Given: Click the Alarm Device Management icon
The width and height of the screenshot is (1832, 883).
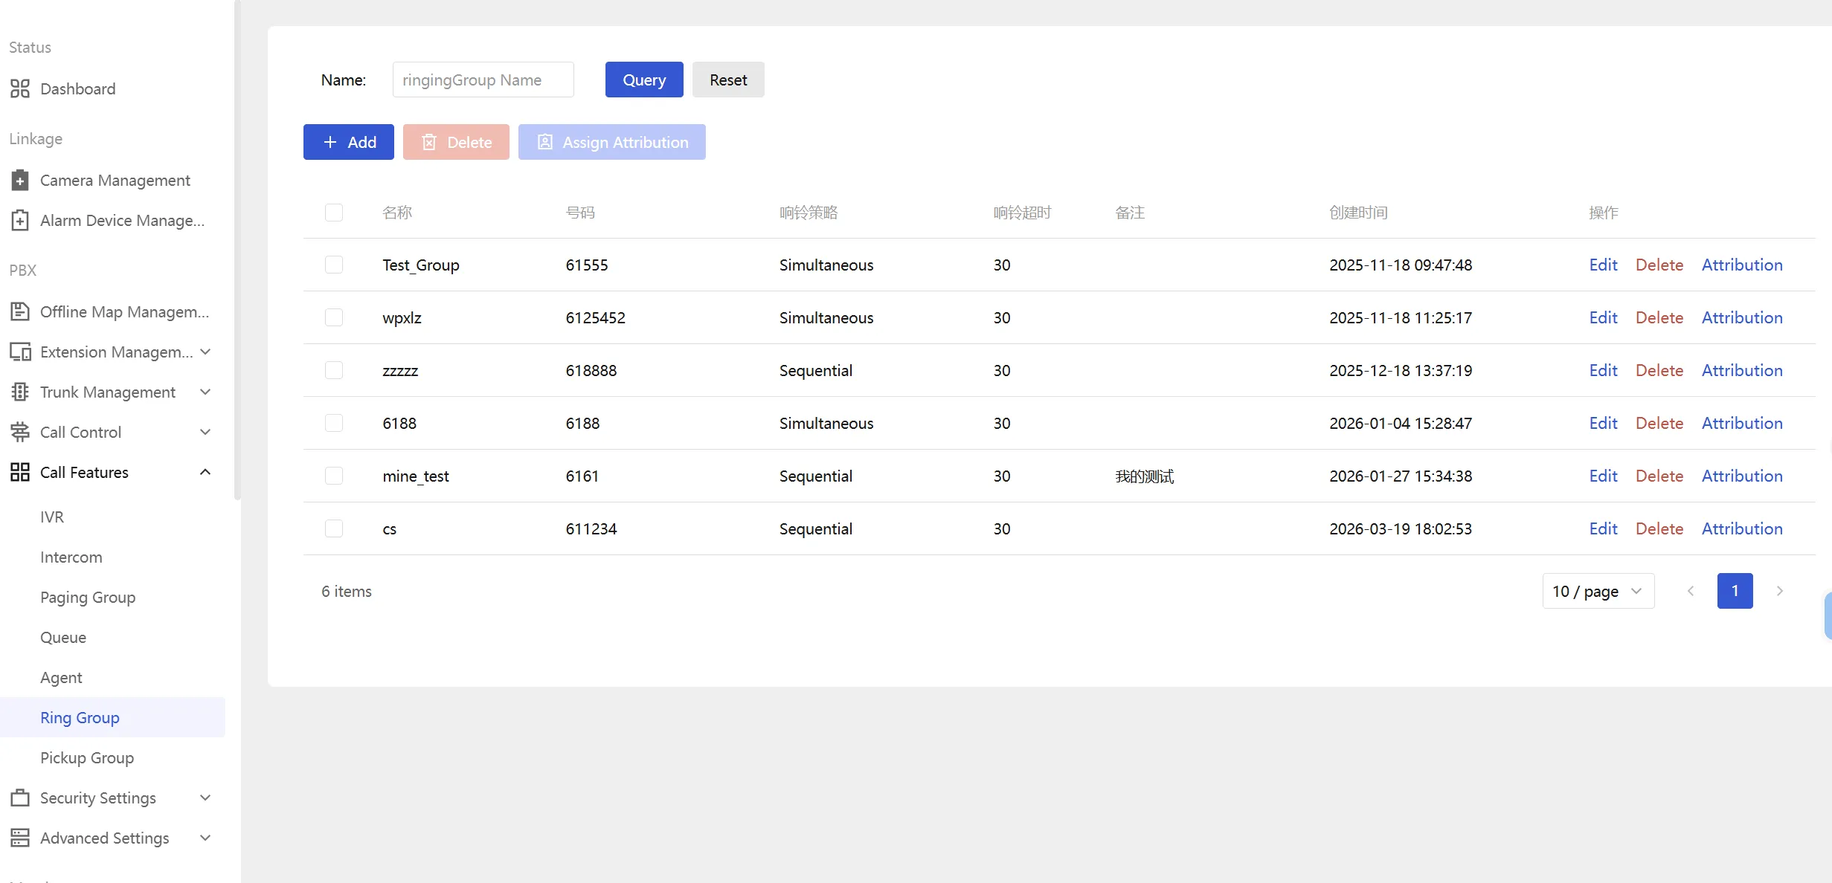Looking at the screenshot, I should pos(20,221).
